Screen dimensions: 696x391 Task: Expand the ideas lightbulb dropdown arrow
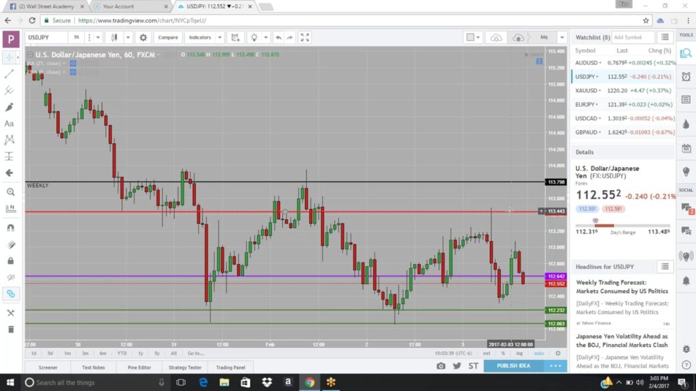click(266, 38)
